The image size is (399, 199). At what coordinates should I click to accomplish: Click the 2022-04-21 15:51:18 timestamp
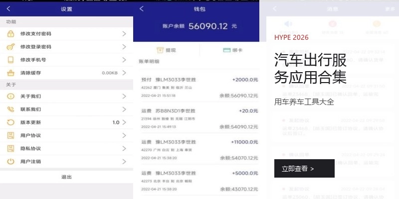(x=158, y=96)
